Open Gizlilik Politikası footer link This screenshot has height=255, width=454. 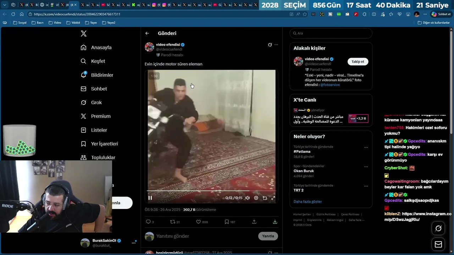pyautogui.click(x=326, y=215)
